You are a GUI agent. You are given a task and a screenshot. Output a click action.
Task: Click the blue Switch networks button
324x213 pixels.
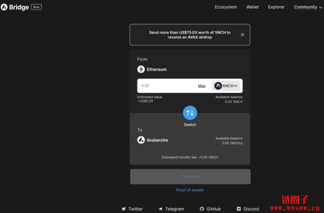190,112
